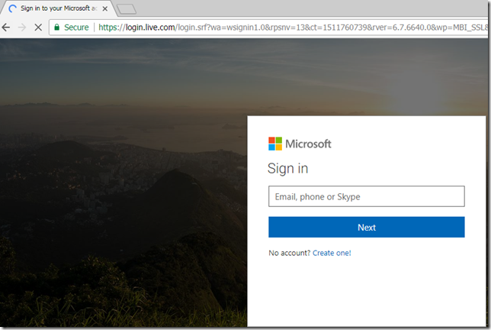Click the Email, phone or Skype field

367,196
